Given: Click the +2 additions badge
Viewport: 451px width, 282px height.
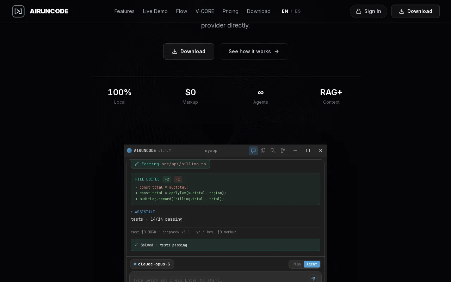Looking at the screenshot, I should coord(167,179).
